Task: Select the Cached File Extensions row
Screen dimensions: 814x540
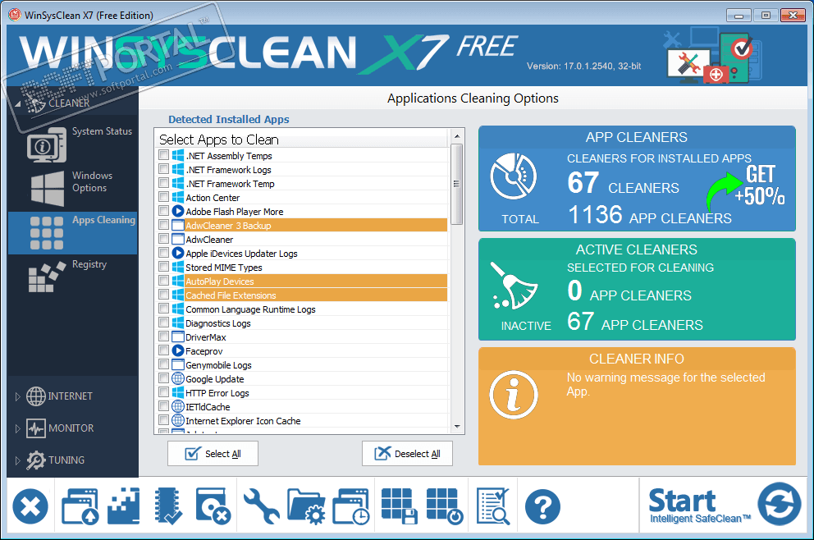Action: point(302,295)
